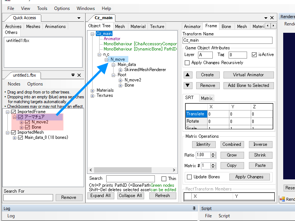Enable the Update Bones checkbox
The height and width of the screenshot is (221, 295).
pos(189,177)
